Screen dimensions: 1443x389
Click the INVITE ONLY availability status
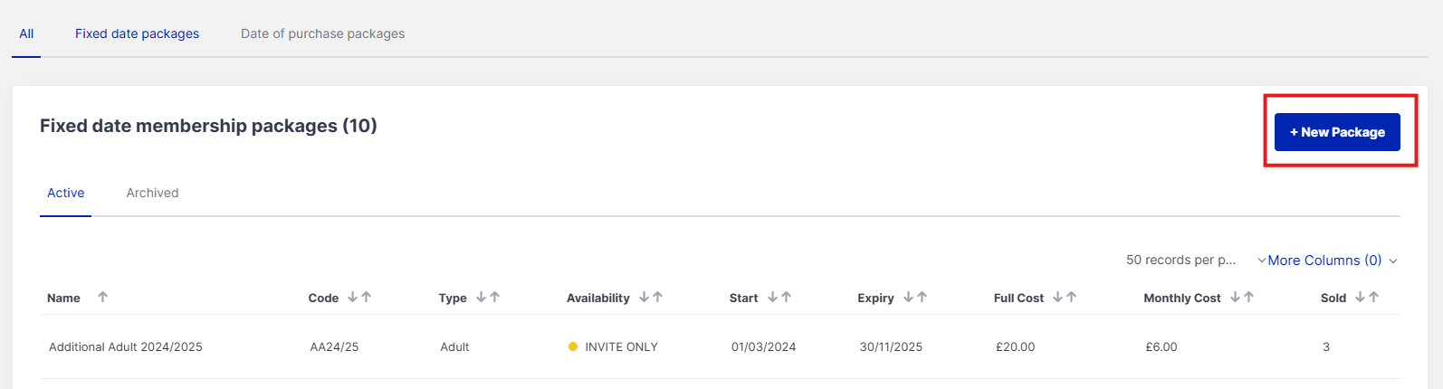click(x=621, y=346)
